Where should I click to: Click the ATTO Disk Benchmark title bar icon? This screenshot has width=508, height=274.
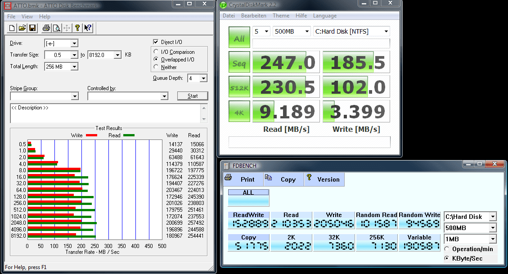tap(8, 5)
